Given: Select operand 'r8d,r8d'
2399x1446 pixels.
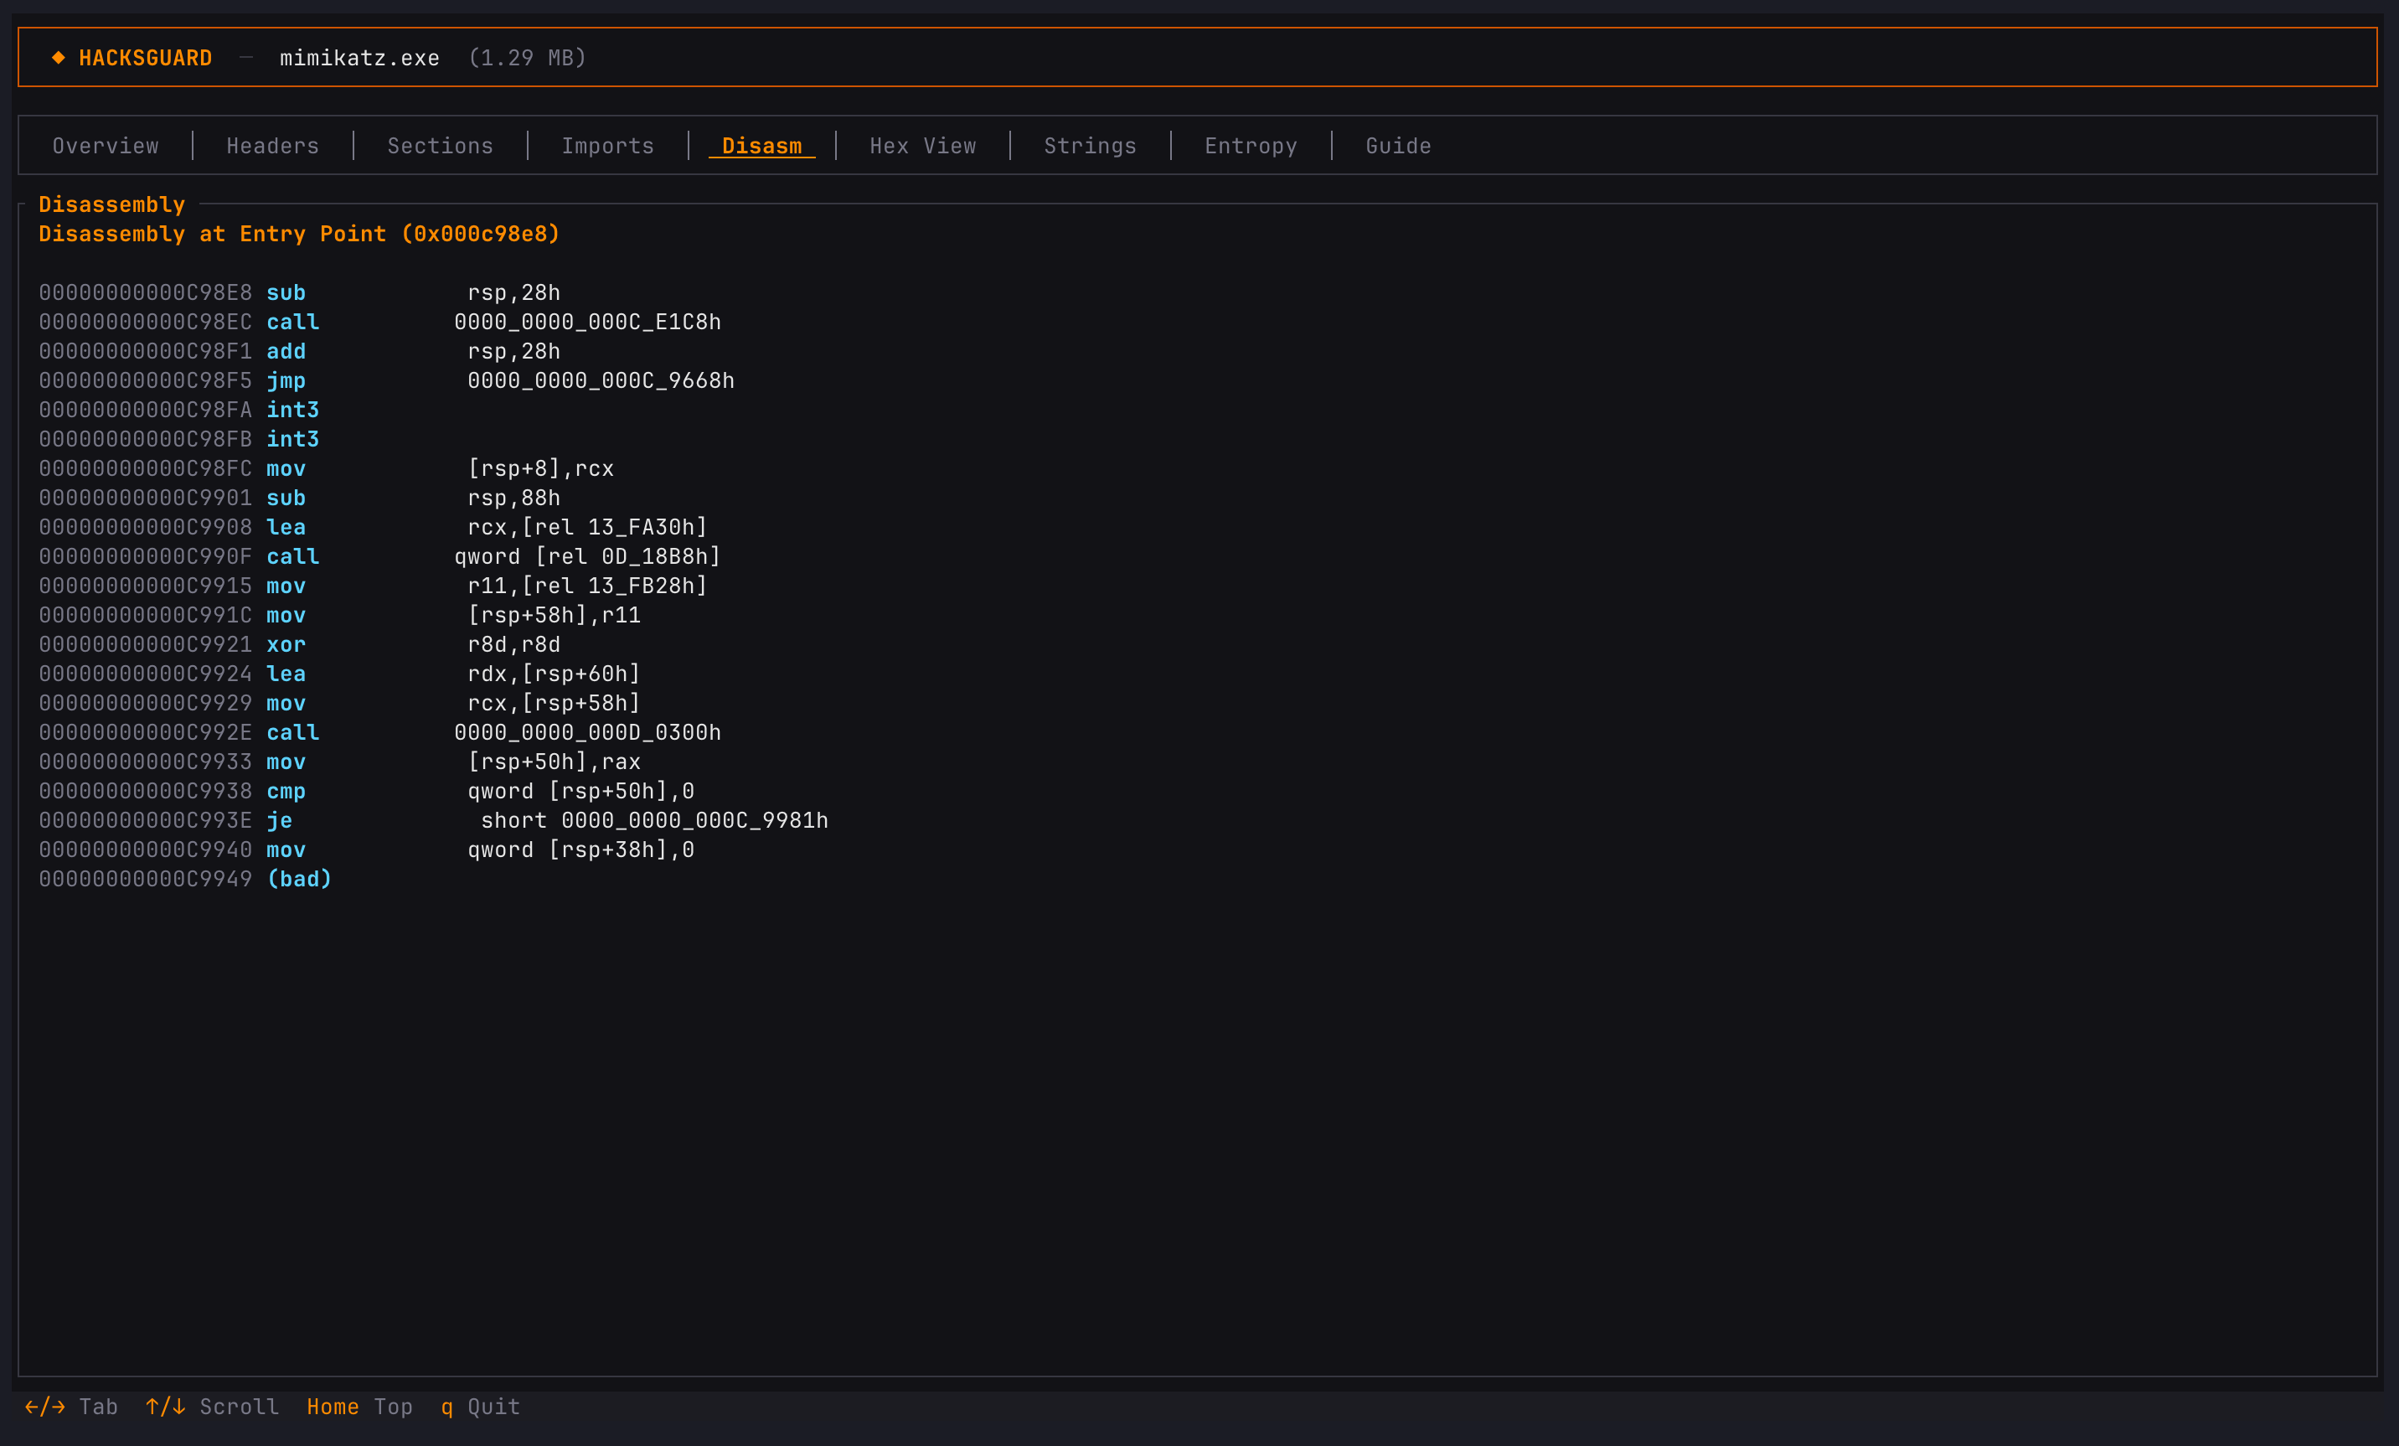Looking at the screenshot, I should coord(514,644).
